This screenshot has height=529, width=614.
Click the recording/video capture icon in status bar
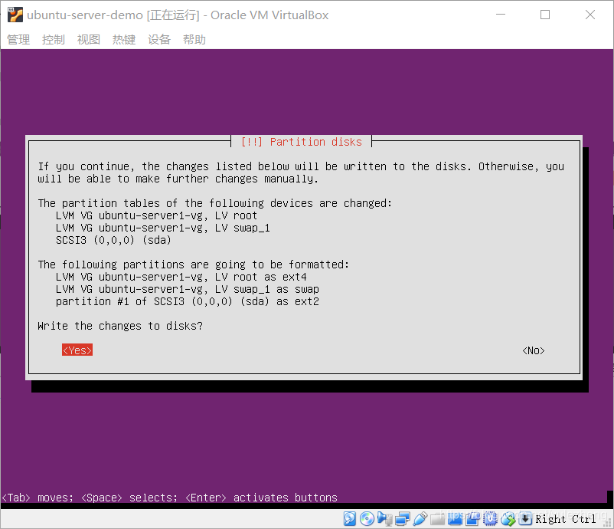point(472,519)
